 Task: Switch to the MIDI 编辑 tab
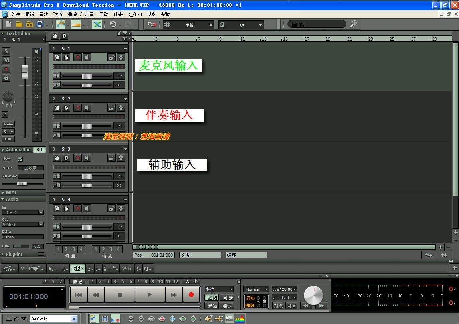point(32,269)
